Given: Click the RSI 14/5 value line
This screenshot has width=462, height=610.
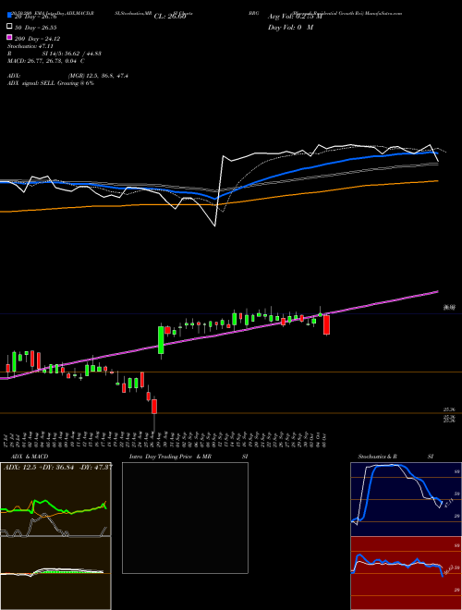Looking at the screenshot, I should point(55,54).
